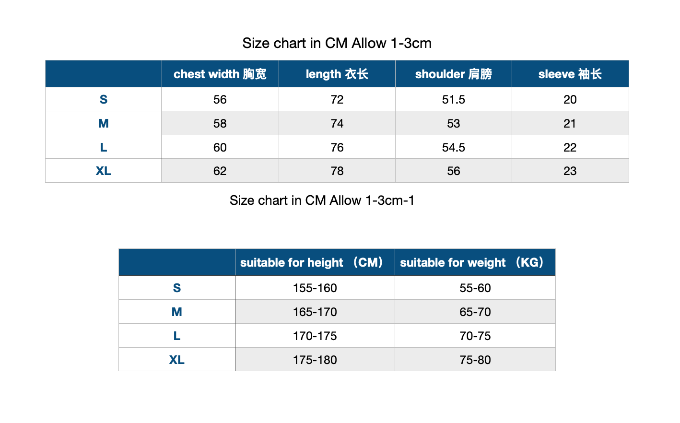Select the length 衣长 header cell
This screenshot has height=423, width=680.
point(337,74)
